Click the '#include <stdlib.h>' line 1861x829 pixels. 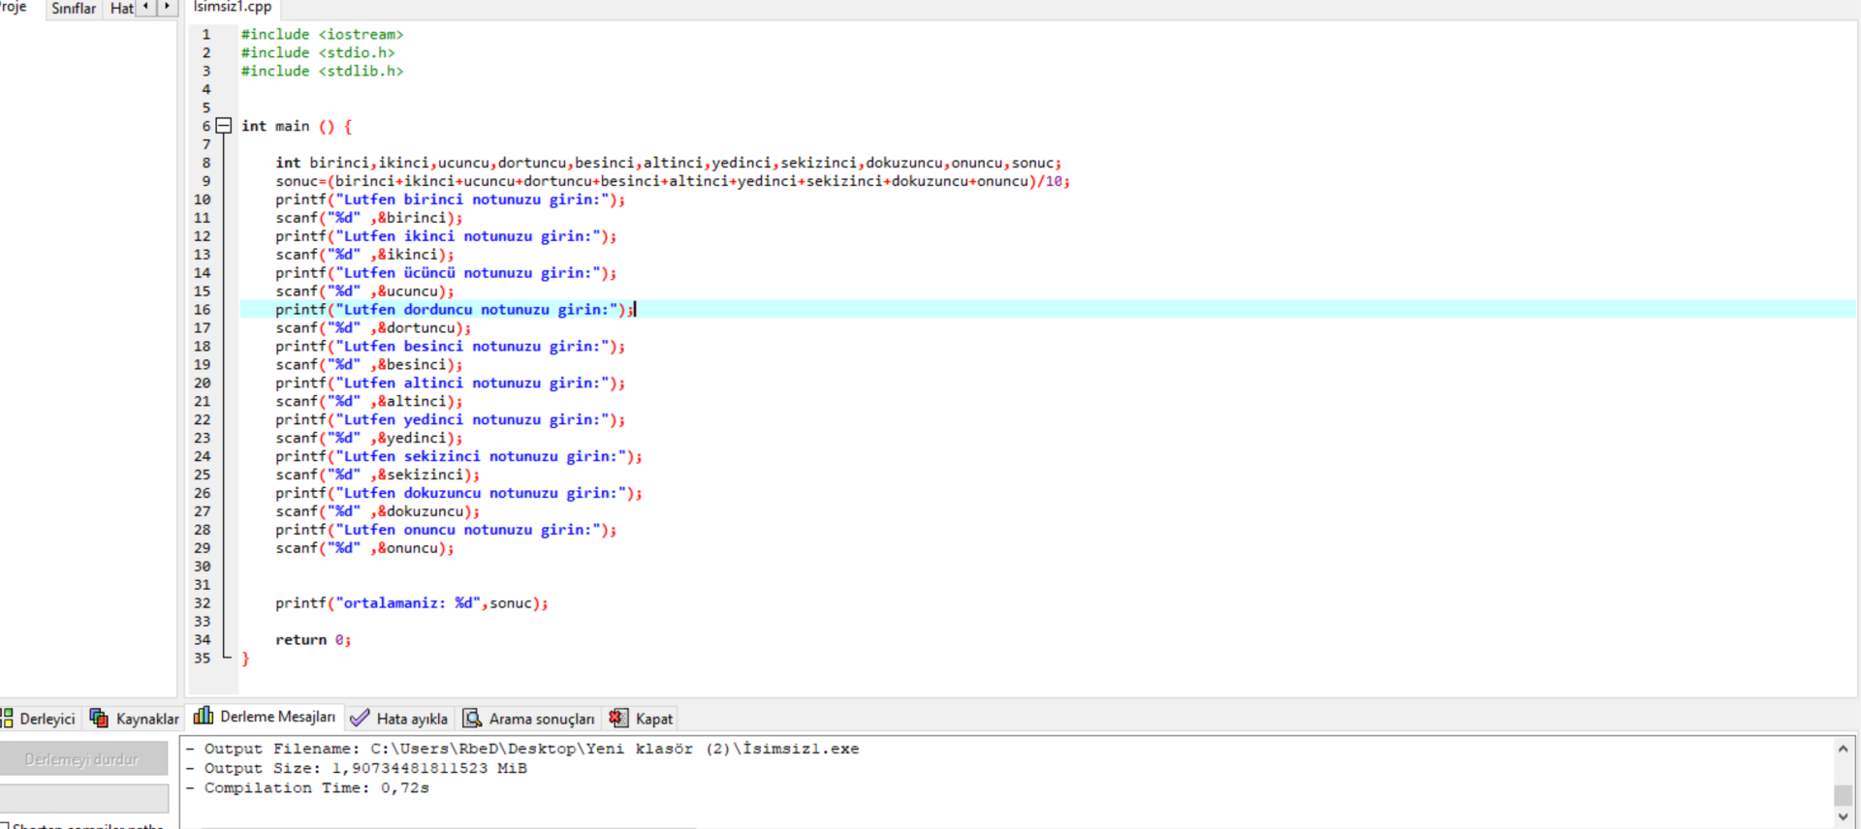click(x=322, y=72)
